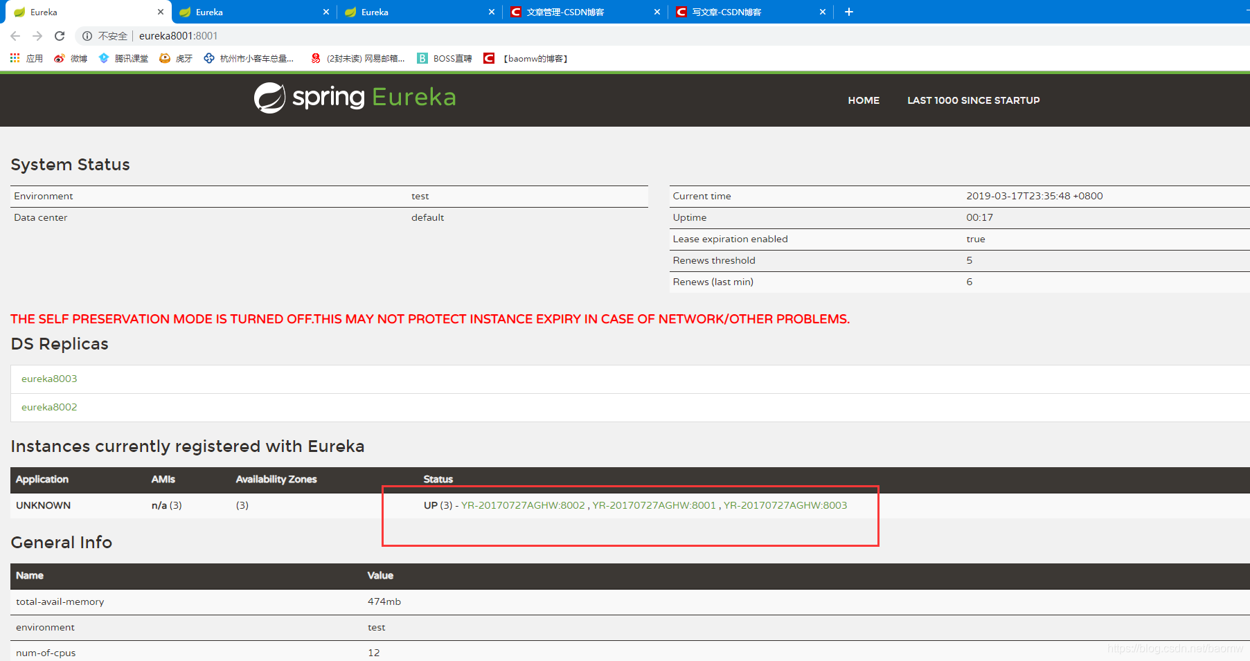Open the BOSS直聘 bookmark
This screenshot has height=661, width=1250.
pyautogui.click(x=445, y=58)
